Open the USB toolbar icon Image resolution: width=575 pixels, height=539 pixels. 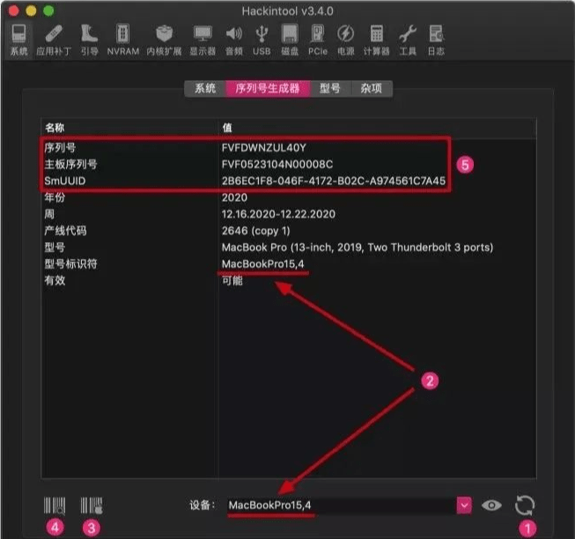262,40
